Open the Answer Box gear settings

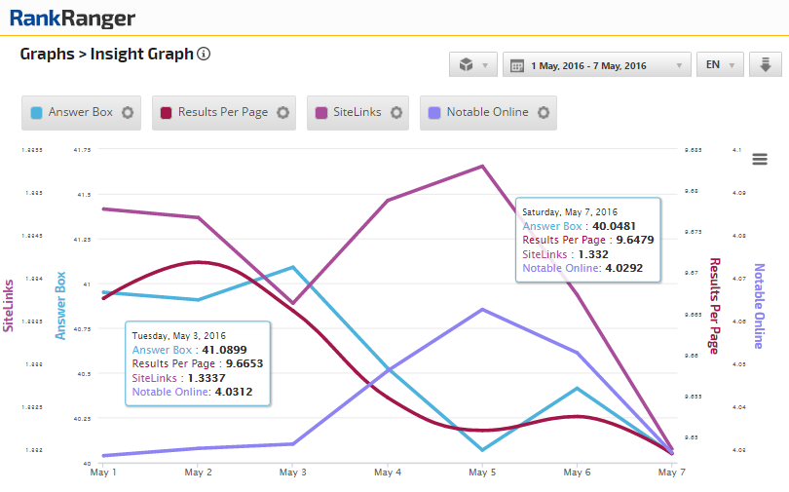[x=128, y=112]
